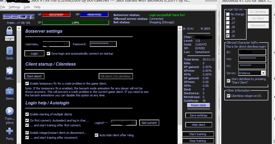Open the Help menu
Viewport: 275px width, 144px height.
pos(37,7)
